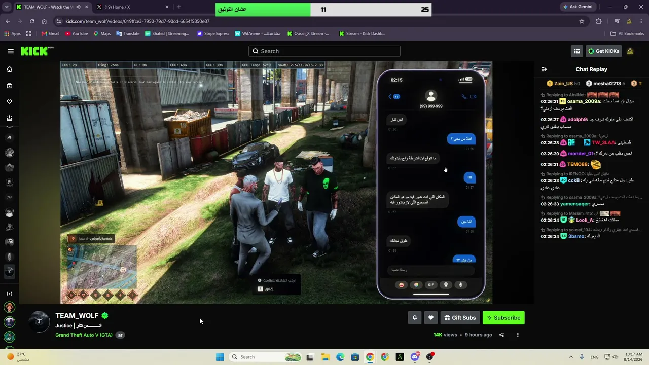The height and width of the screenshot is (365, 649).
Task: Open the Maps bookmark
Action: coord(102,34)
